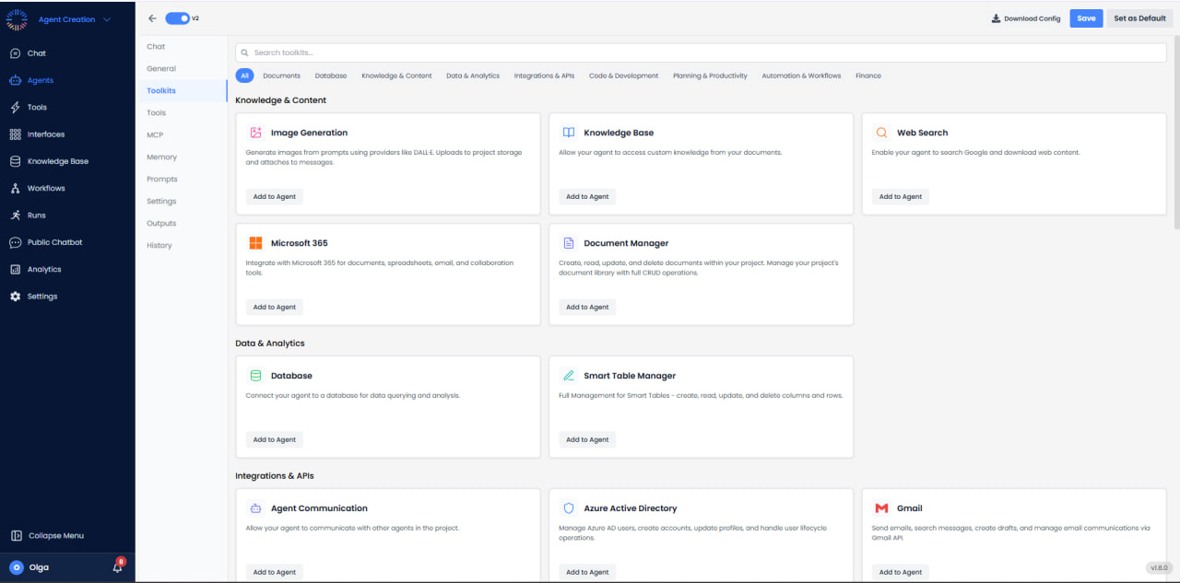Screen dimensions: 1180x583
Task: Add Image Generation to the agent
Action: [275, 196]
